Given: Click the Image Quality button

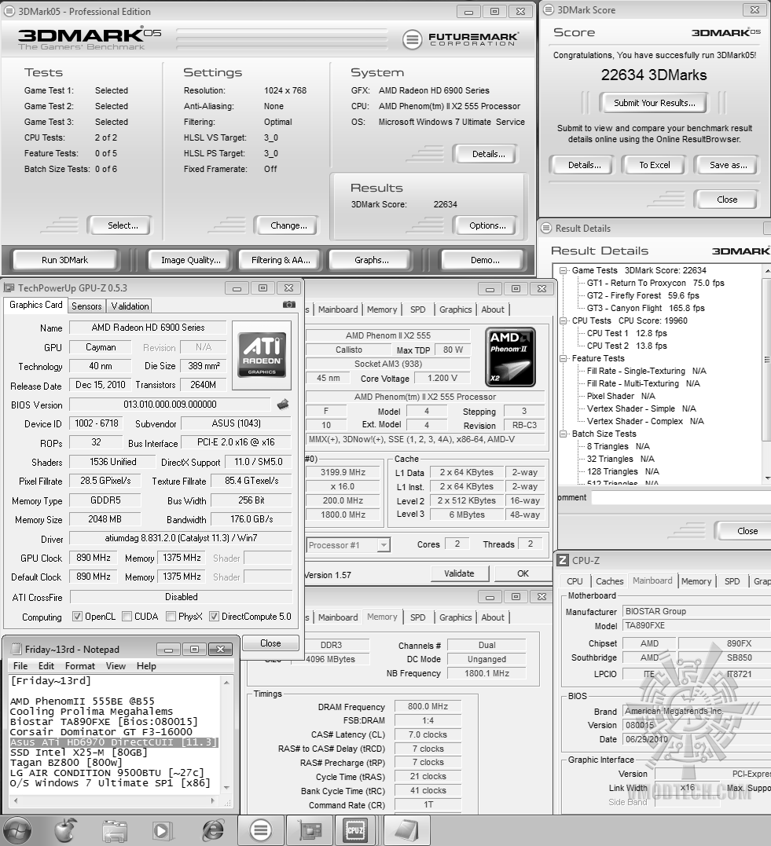Looking at the screenshot, I should (191, 260).
